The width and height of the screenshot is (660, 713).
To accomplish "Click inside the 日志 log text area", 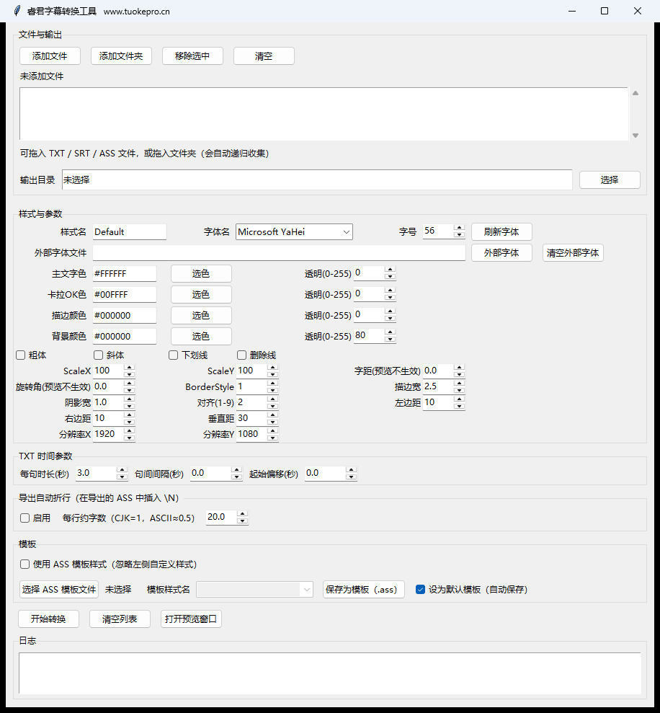I will pyautogui.click(x=329, y=673).
